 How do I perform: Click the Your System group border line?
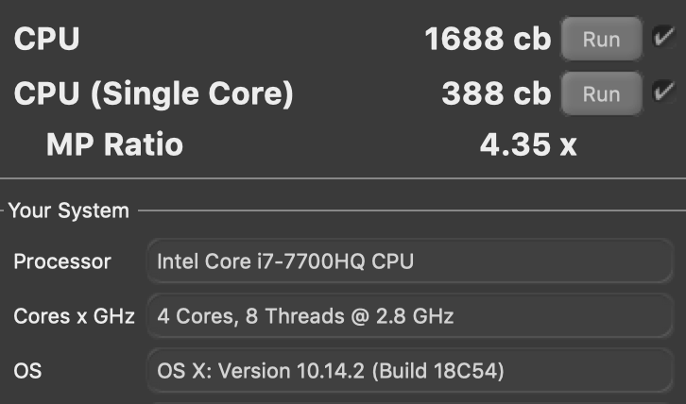[x=406, y=210]
